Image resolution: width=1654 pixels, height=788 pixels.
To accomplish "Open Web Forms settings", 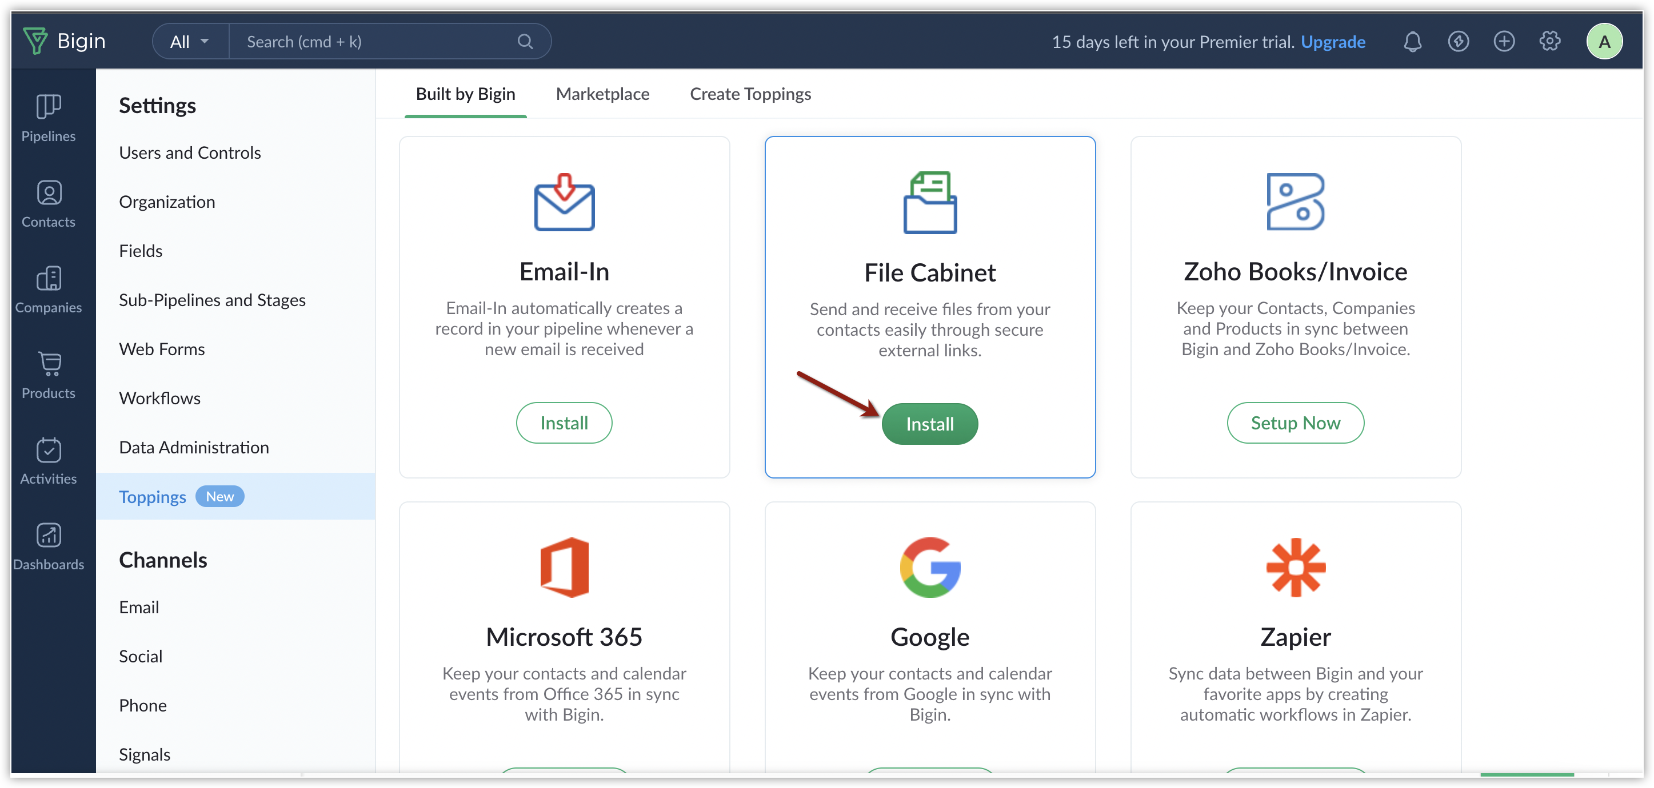I will [162, 349].
